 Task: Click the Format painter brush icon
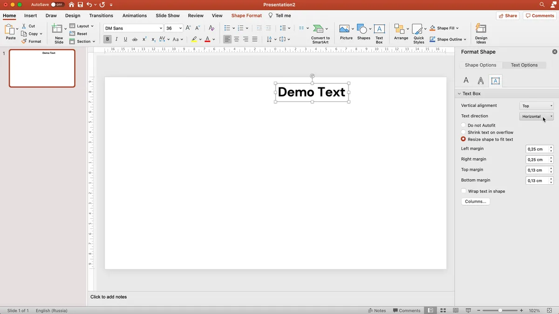point(24,41)
